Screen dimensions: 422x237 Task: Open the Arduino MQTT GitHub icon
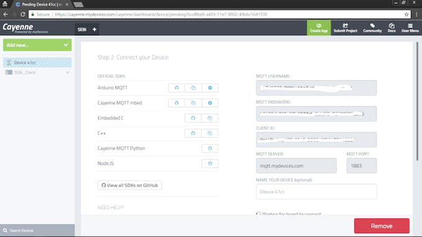click(176, 87)
